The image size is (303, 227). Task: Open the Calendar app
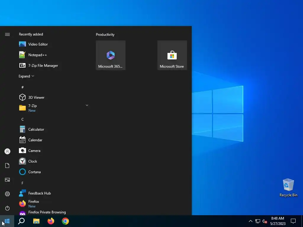tap(54, 140)
